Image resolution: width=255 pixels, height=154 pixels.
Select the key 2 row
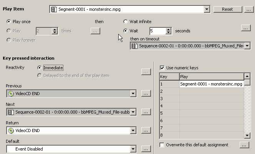[x=202, y=91]
